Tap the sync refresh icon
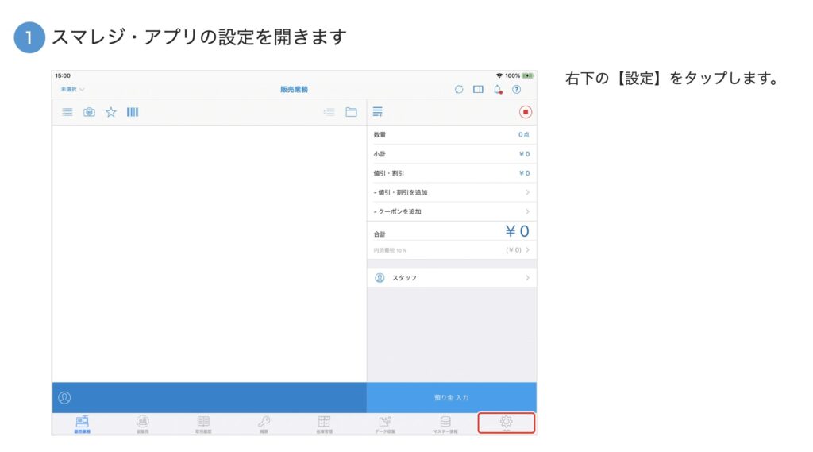813x452 pixels. [x=459, y=90]
